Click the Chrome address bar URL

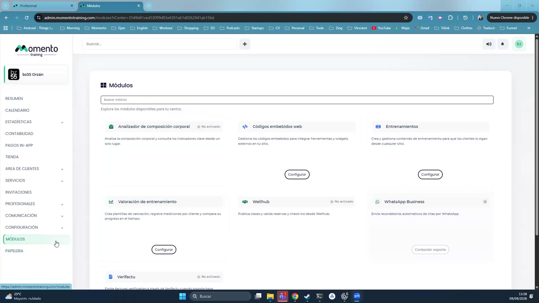tap(129, 18)
